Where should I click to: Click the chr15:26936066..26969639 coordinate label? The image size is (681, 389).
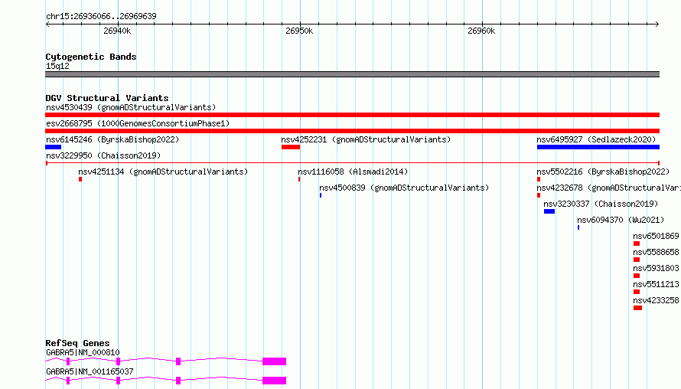pos(101,16)
